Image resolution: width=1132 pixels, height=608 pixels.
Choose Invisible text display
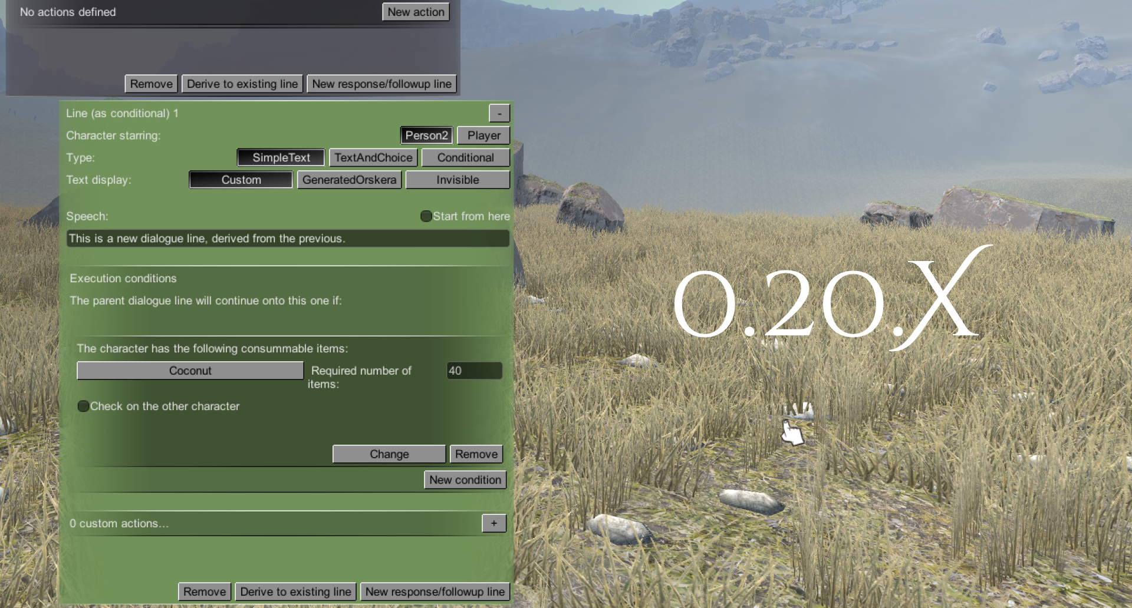(x=458, y=180)
